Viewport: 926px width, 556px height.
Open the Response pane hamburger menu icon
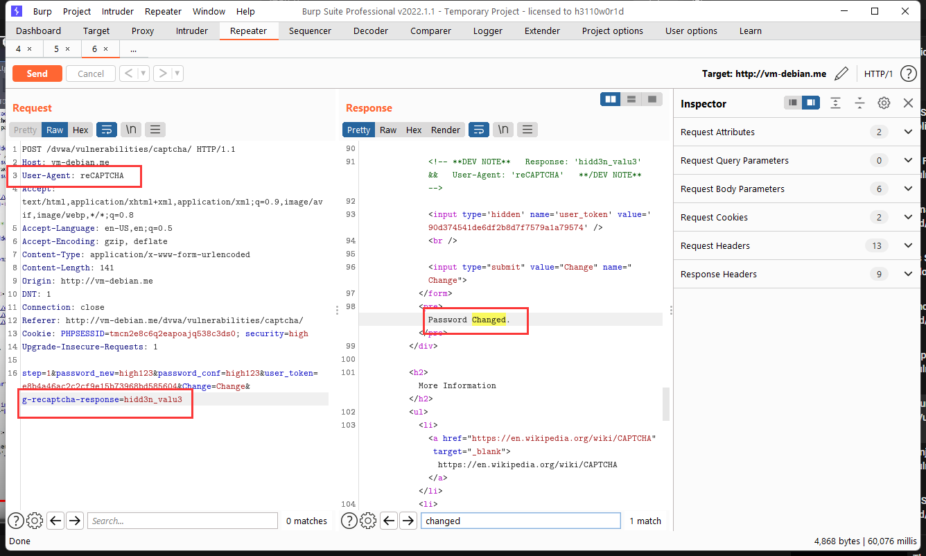527,130
